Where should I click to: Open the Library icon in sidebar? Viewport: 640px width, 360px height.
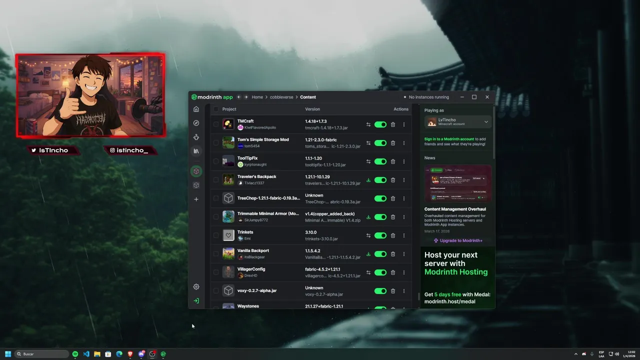click(x=196, y=151)
